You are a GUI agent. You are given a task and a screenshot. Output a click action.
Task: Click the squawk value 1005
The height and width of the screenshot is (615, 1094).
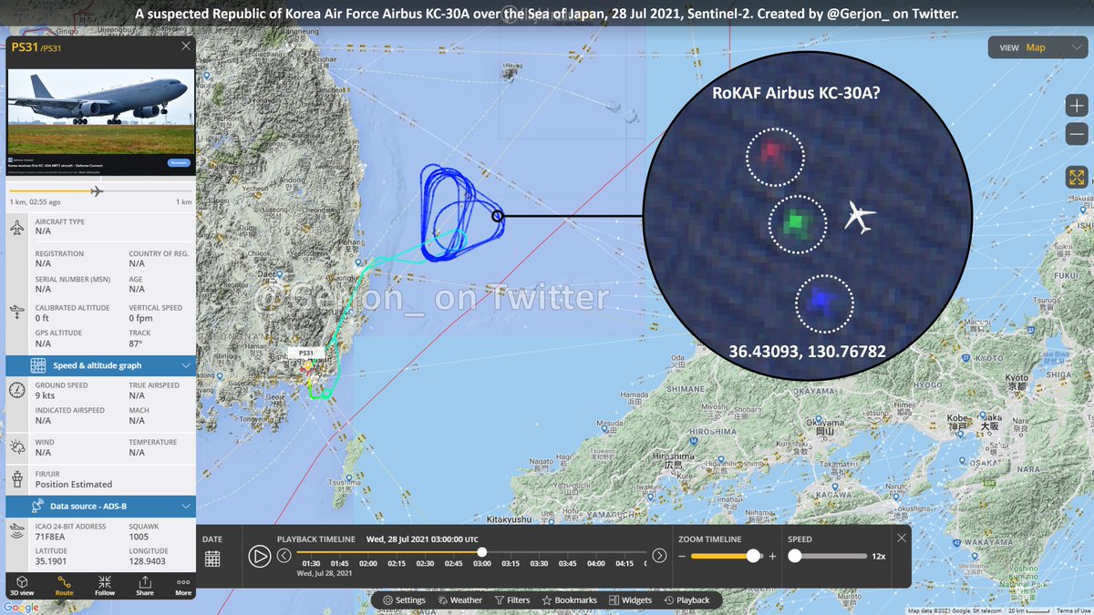[139, 539]
